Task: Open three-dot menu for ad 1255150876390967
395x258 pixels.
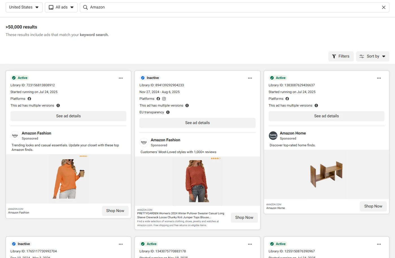Action: [x=379, y=244]
